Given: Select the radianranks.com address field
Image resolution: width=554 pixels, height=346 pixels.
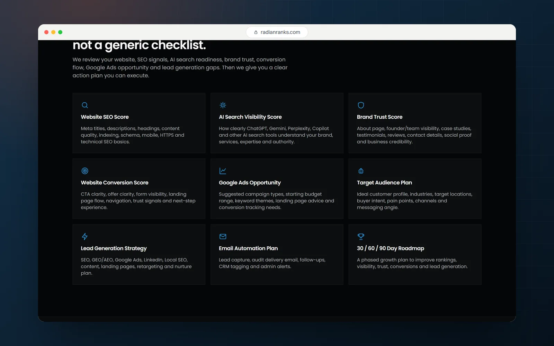Looking at the screenshot, I should [277, 32].
